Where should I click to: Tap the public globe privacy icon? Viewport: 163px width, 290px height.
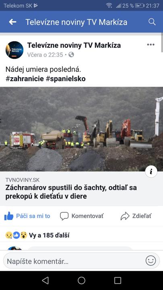[71, 54]
